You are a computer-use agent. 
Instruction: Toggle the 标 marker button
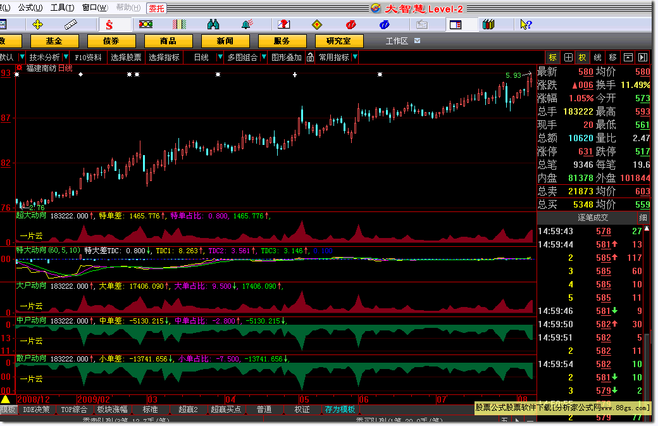(x=553, y=58)
